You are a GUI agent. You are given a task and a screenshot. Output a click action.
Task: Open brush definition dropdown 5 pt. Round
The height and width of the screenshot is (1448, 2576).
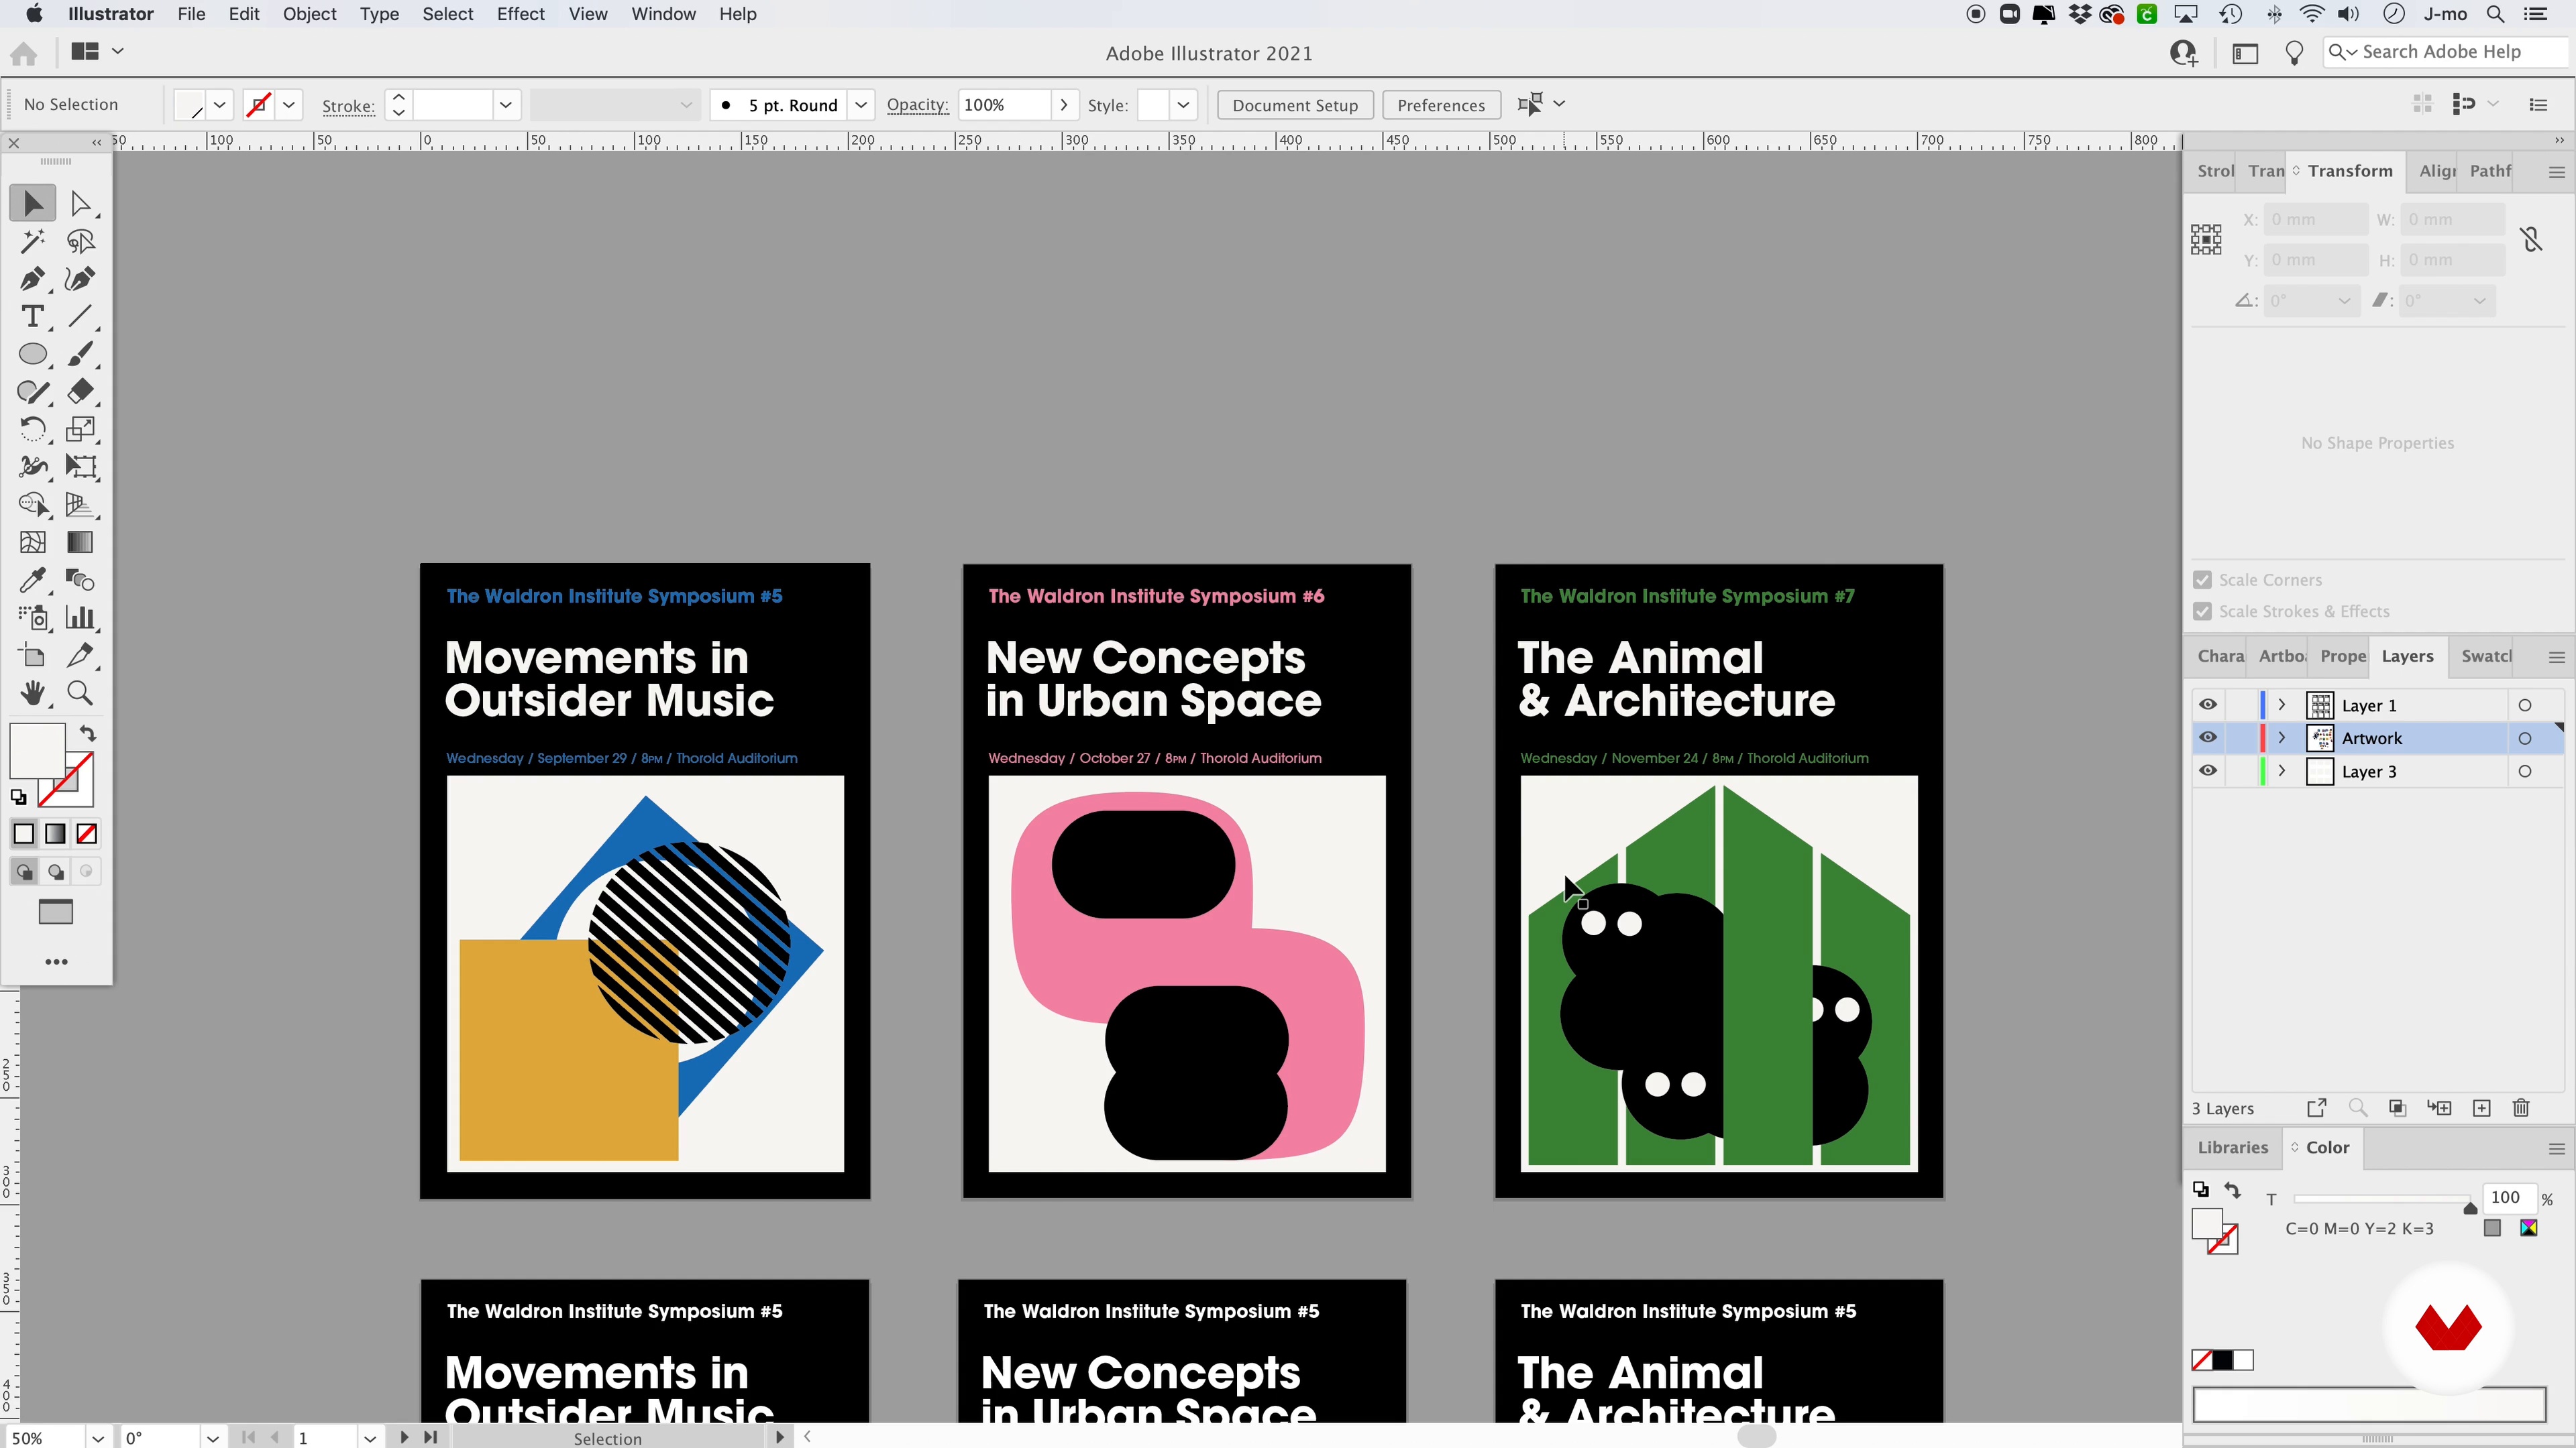tap(861, 104)
